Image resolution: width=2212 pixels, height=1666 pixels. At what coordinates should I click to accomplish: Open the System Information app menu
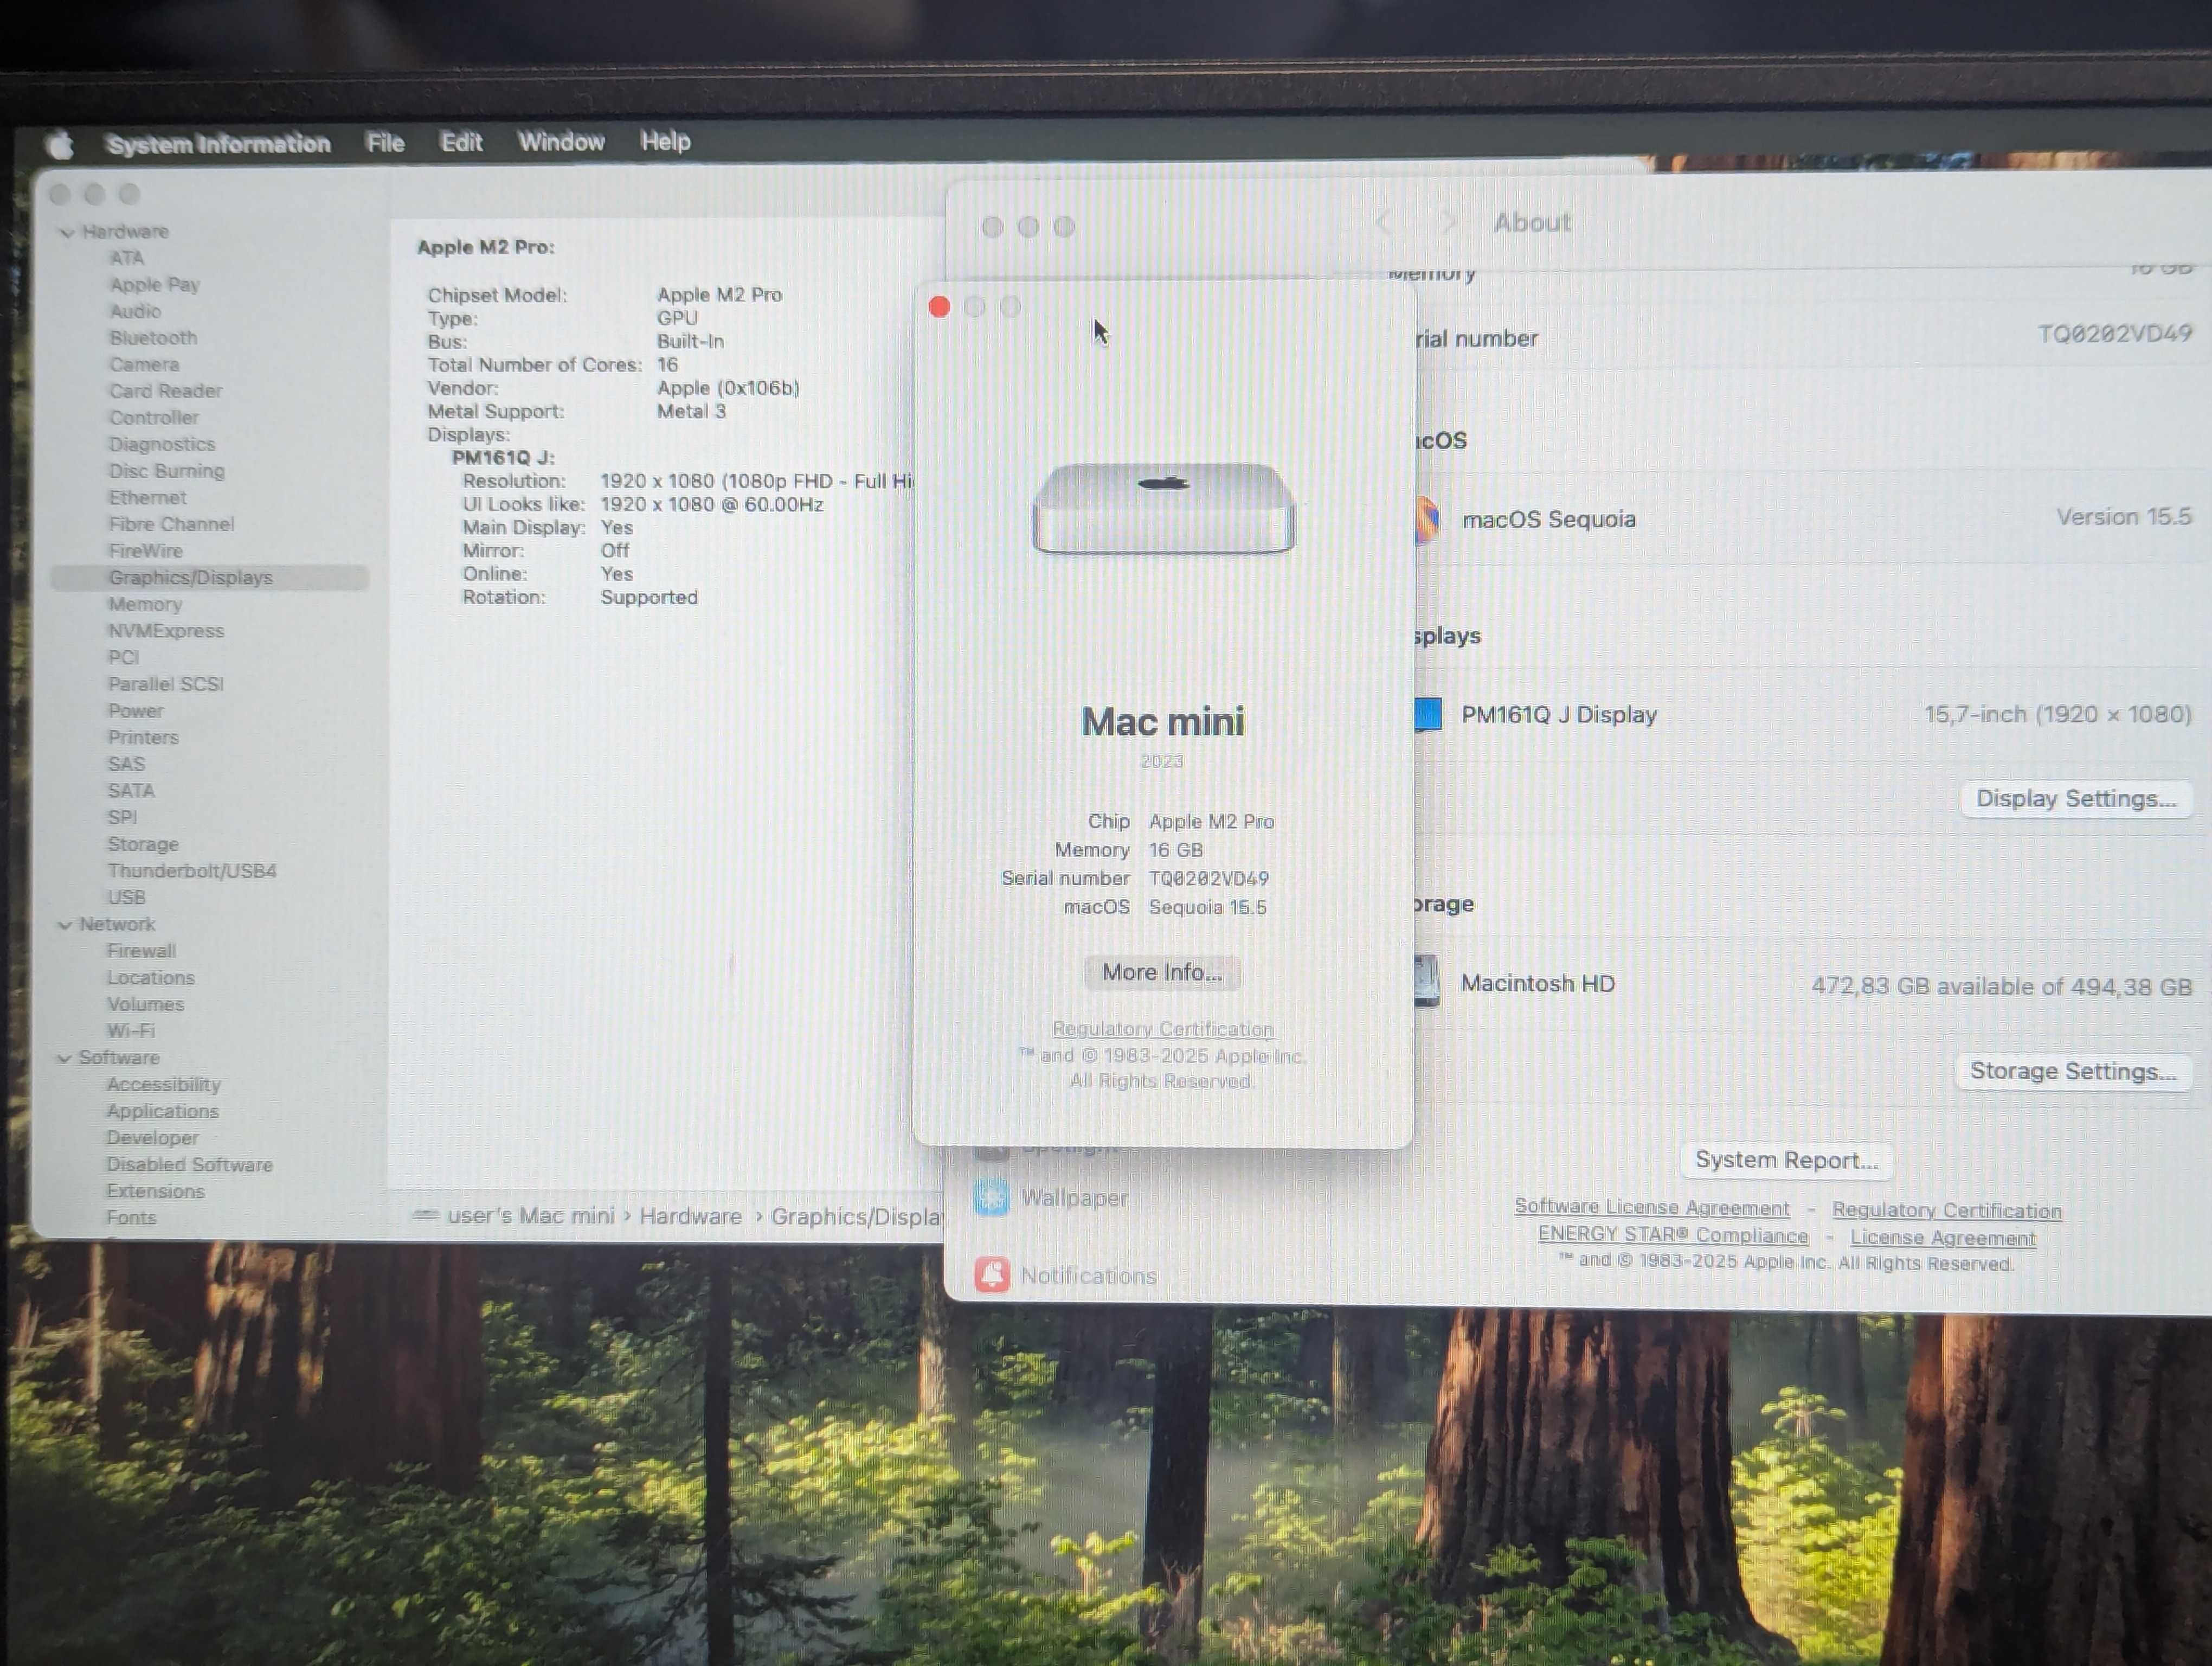[x=218, y=143]
